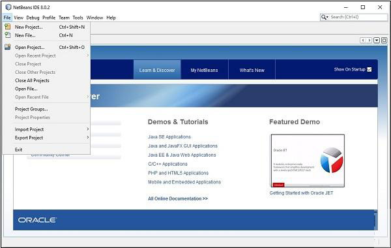Click All Online Documentation >> link
The height and width of the screenshot is (248, 391).
tap(178, 198)
